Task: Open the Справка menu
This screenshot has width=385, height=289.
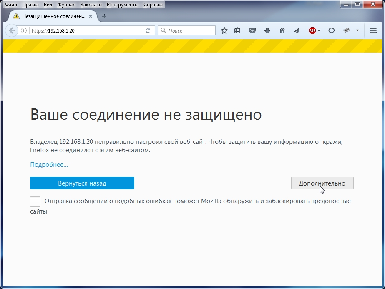Action: [x=153, y=5]
